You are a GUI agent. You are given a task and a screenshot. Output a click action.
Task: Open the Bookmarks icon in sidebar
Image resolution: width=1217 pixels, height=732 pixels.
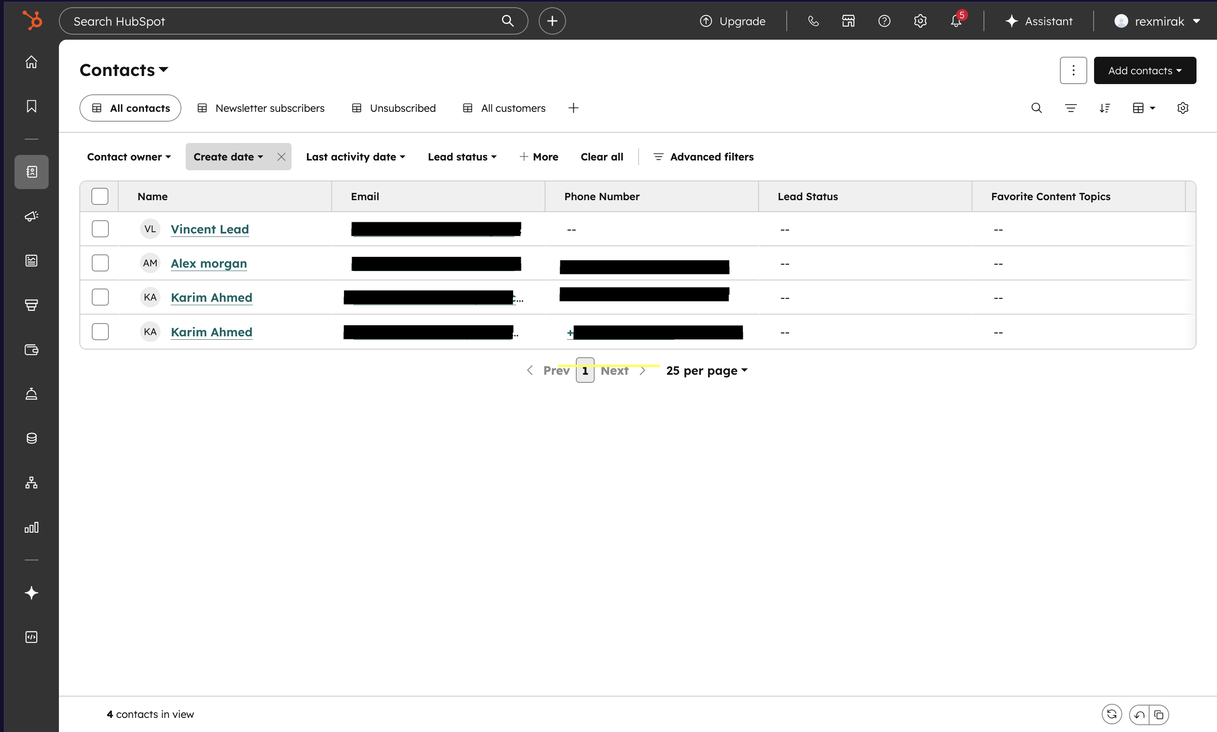click(32, 106)
